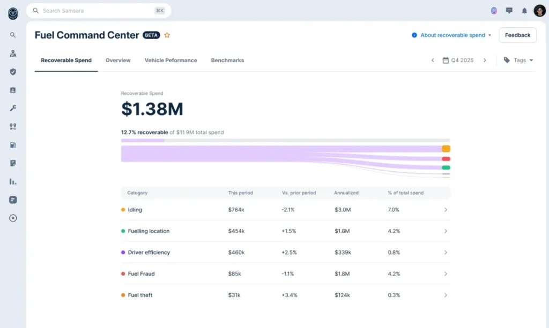Click the calendar icon beside Q4 2025
The width and height of the screenshot is (549, 328).
point(446,60)
